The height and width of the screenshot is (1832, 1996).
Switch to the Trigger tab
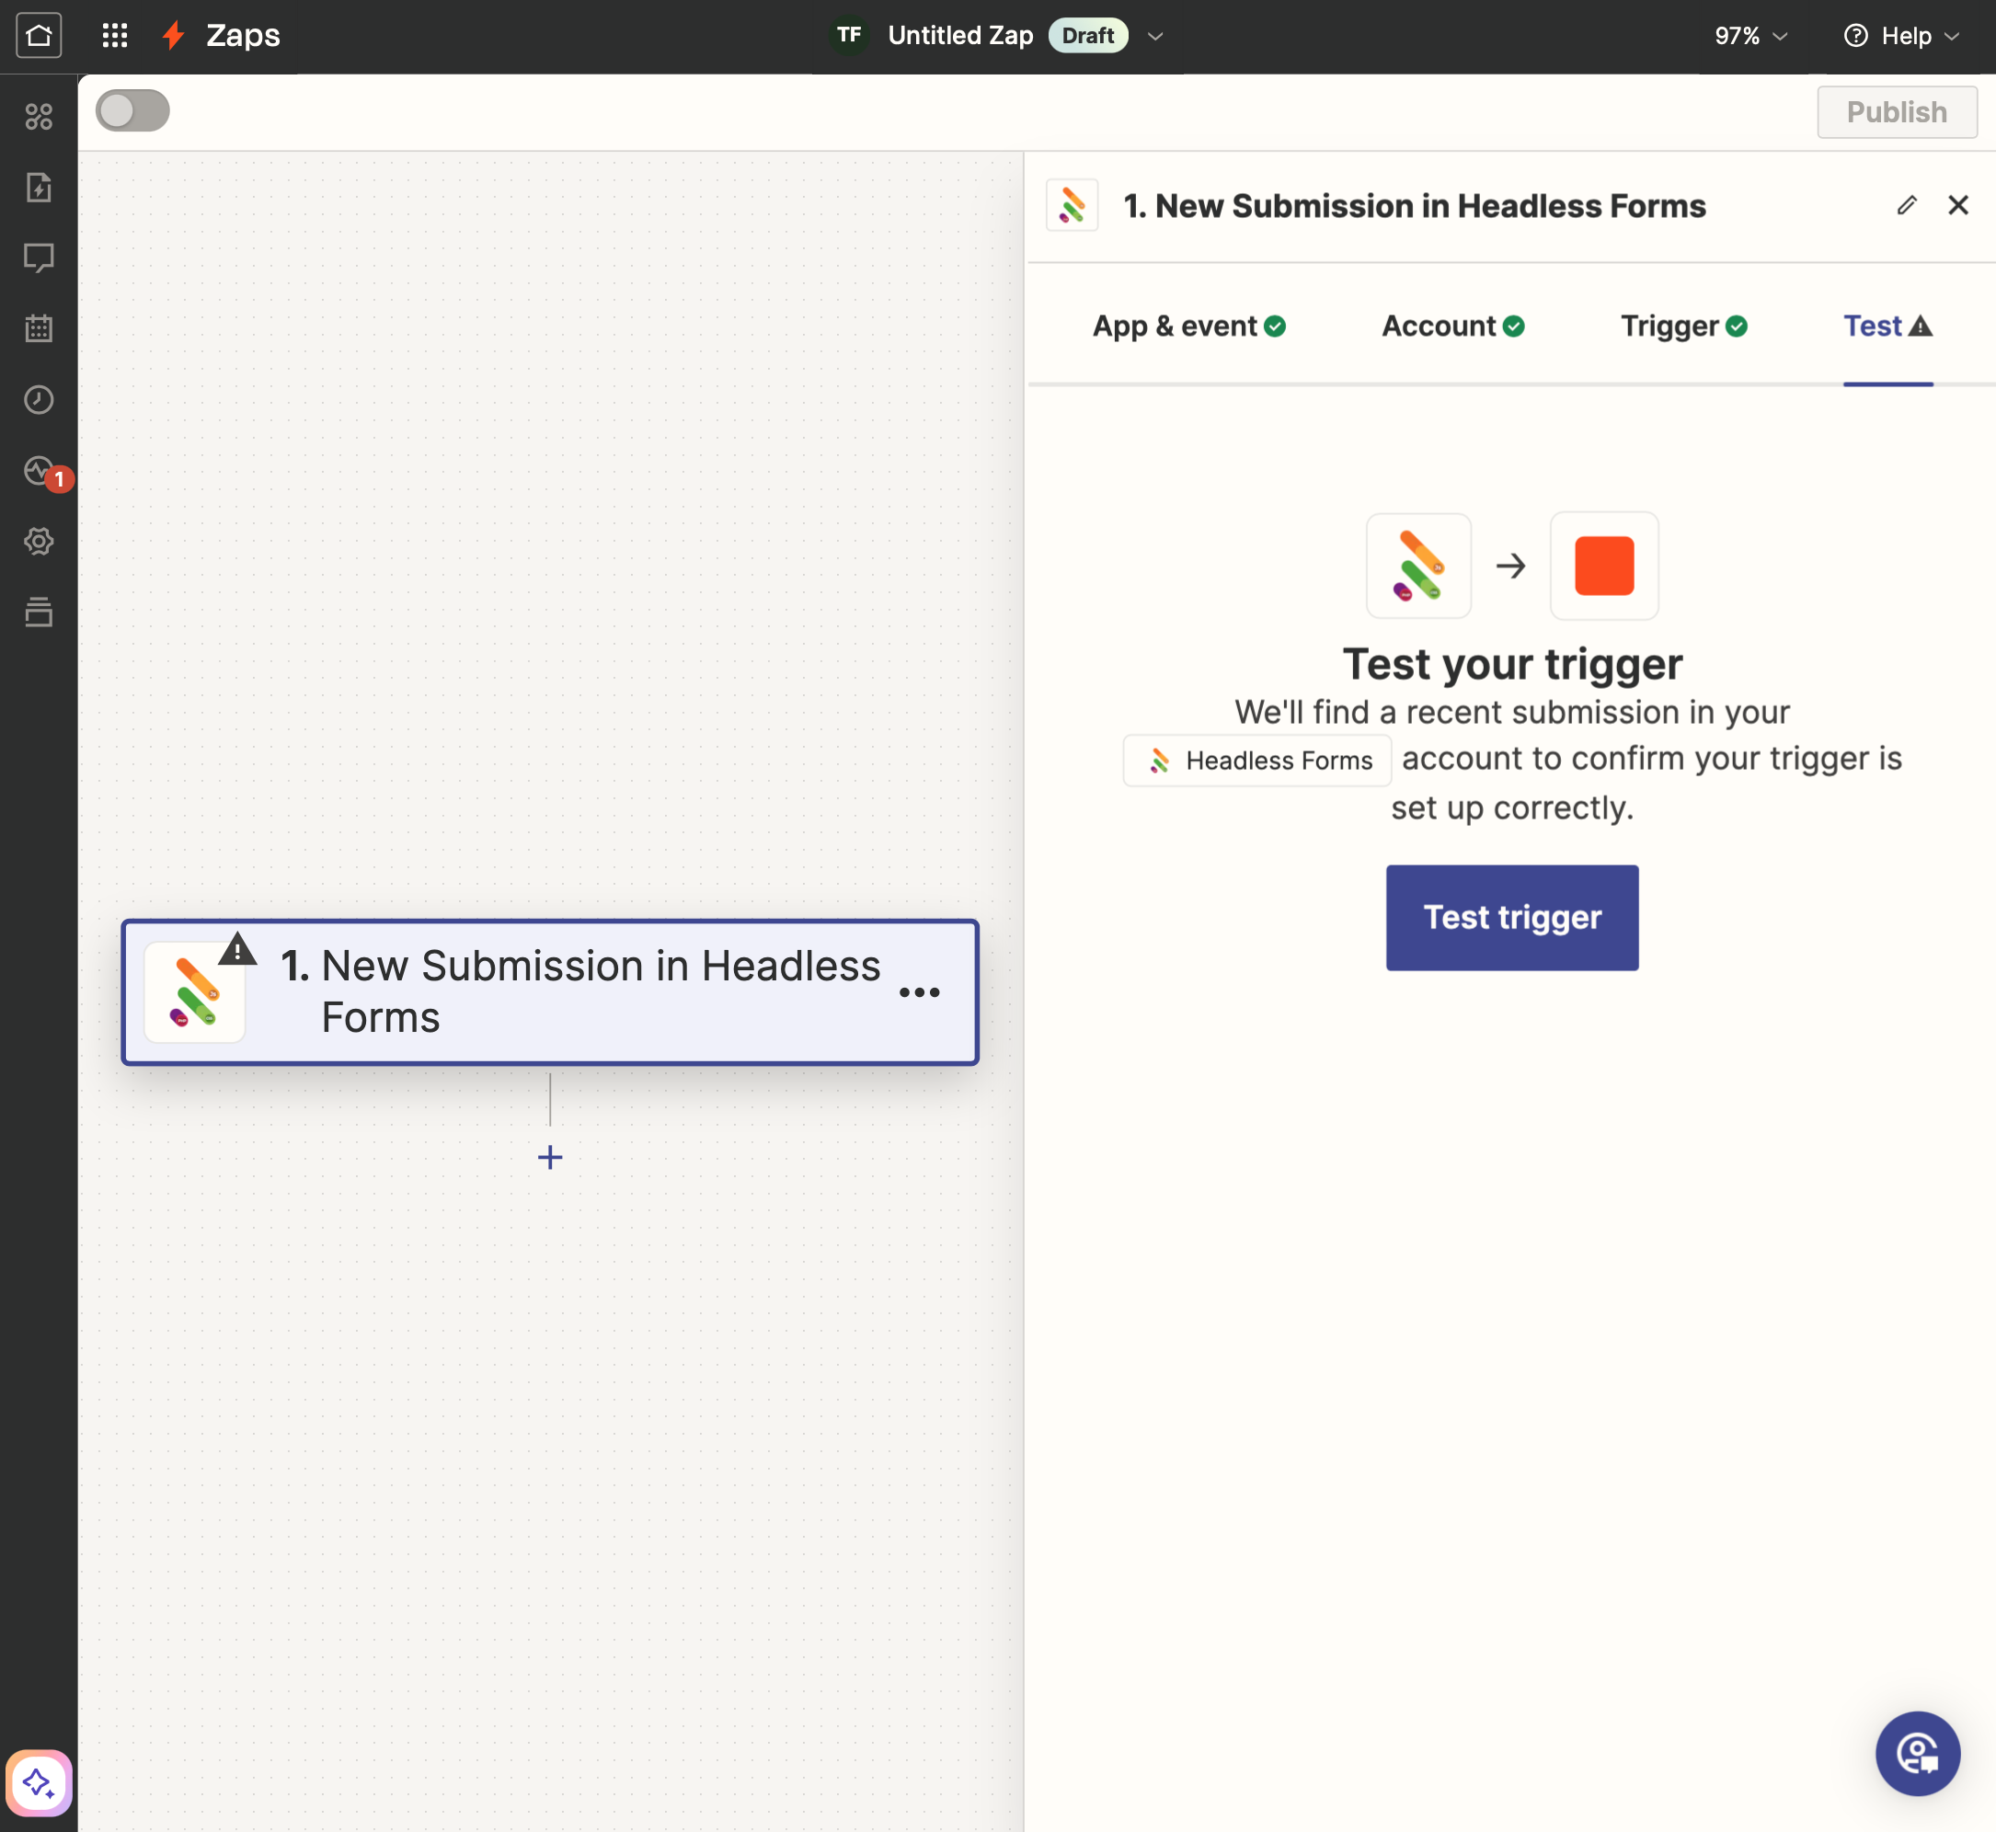(x=1683, y=326)
